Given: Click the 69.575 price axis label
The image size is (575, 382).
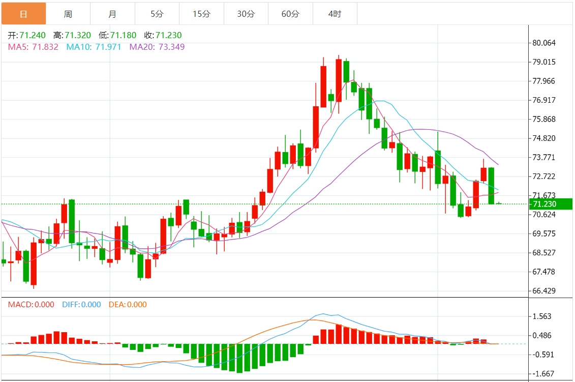Looking at the screenshot, I should click(544, 234).
